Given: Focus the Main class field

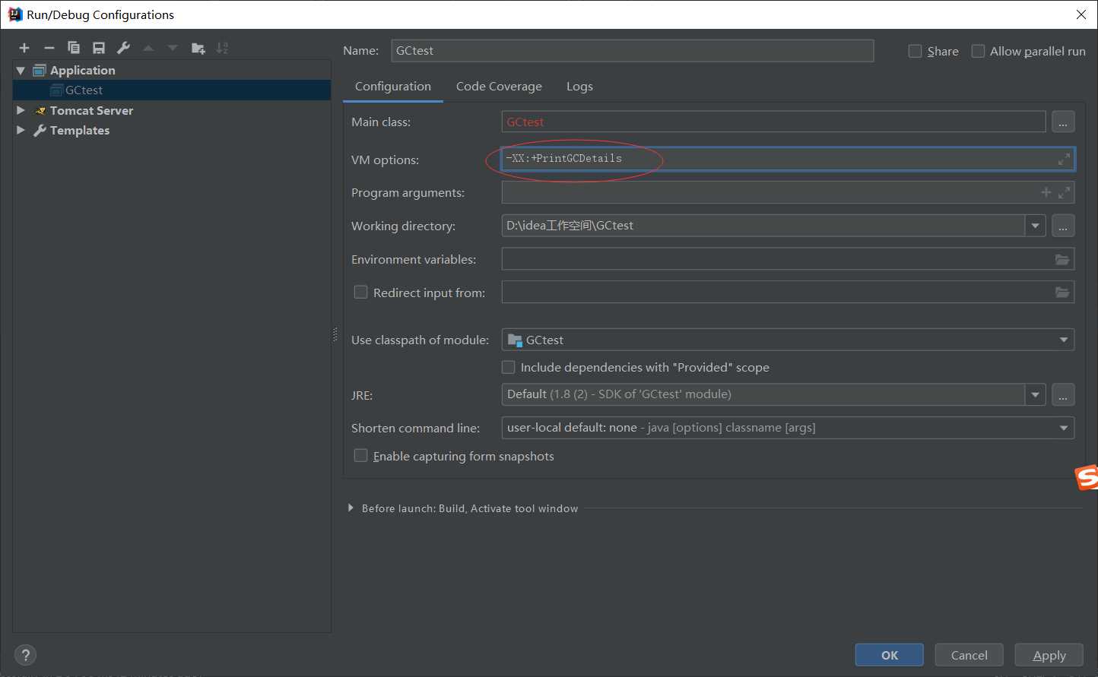Looking at the screenshot, I should 774,122.
